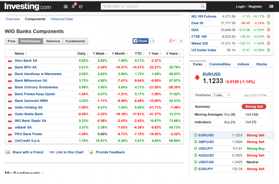Open the Fundamental tab
Screen dimensions: 279x184
coord(75,41)
